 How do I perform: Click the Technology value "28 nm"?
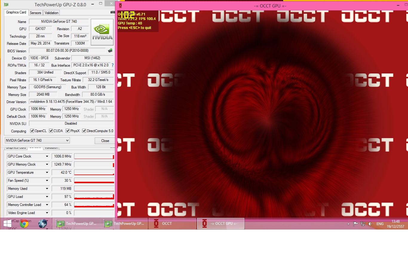pyautogui.click(x=40, y=36)
